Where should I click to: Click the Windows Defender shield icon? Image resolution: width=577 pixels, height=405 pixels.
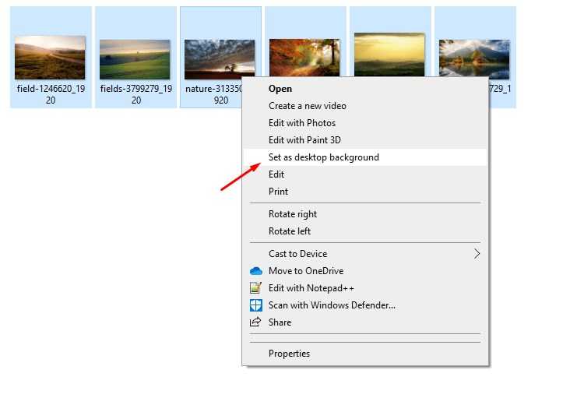point(255,305)
